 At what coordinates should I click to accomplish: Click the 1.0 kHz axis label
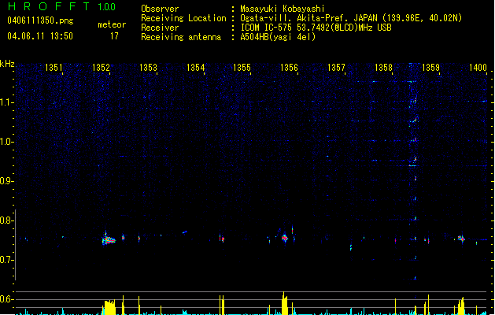(x=7, y=142)
